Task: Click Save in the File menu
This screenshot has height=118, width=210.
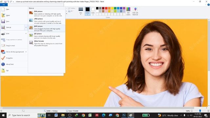Action: [x=14, y=21]
